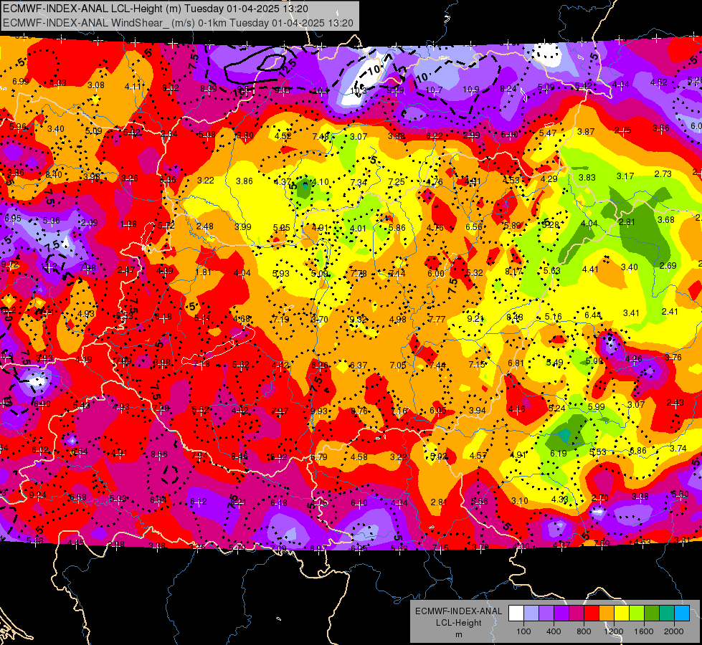This screenshot has height=645, width=702.
Task: Select the grid value 9.21
Action: [x=475, y=319]
